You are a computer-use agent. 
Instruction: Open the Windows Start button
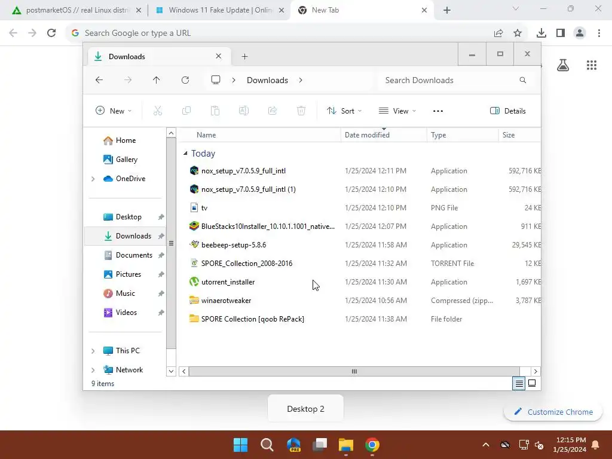(x=240, y=445)
